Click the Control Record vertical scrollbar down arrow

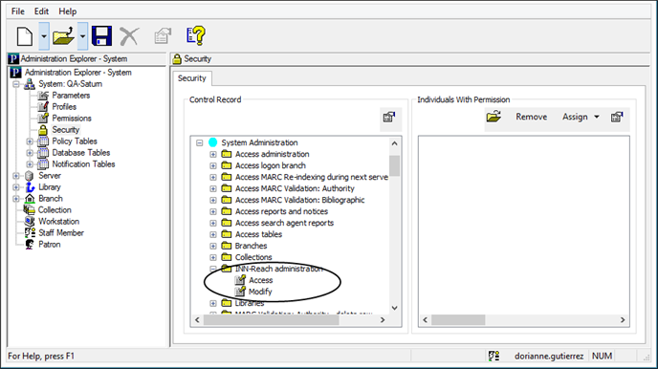click(394, 308)
